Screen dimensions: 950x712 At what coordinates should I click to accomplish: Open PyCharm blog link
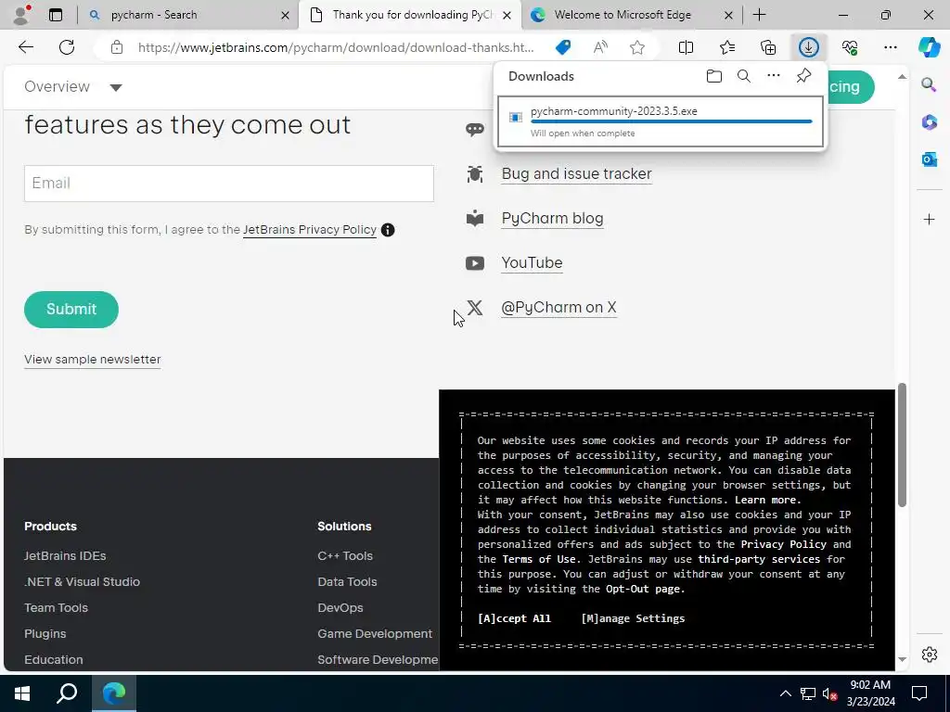552,218
